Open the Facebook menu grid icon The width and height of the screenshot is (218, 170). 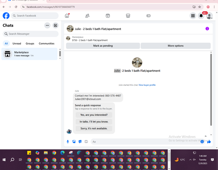click(x=193, y=16)
